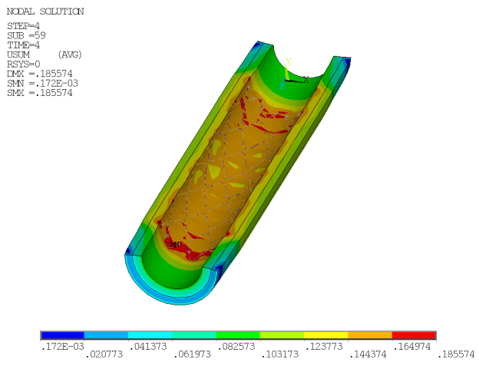The width and height of the screenshot is (479, 366).
Task: Click the pure green legend color band
Action: coord(238,335)
